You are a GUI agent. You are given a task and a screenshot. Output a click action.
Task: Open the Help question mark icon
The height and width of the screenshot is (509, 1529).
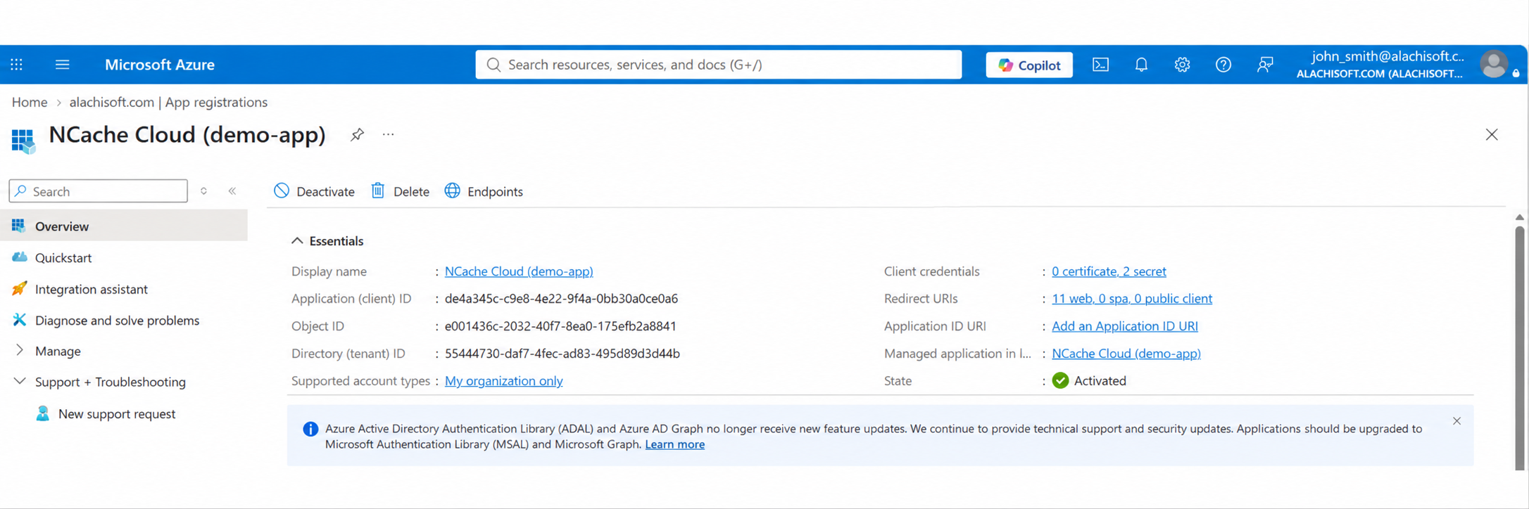1223,65
